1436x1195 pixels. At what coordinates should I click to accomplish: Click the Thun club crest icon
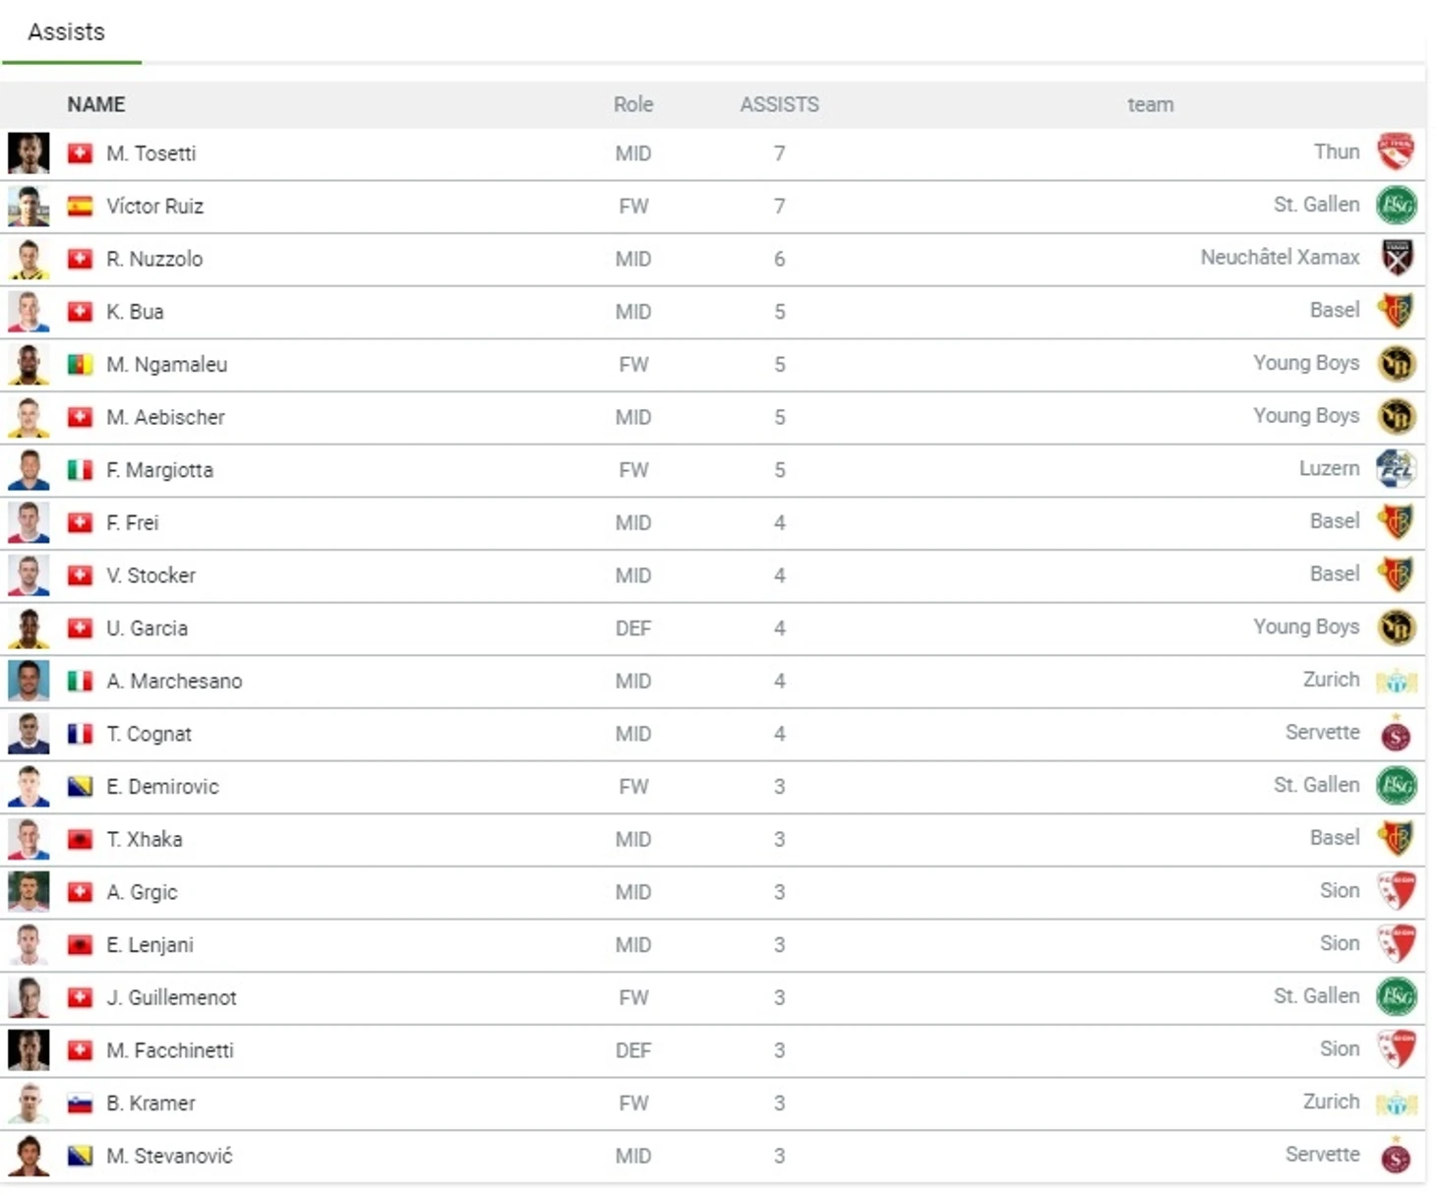point(1396,152)
